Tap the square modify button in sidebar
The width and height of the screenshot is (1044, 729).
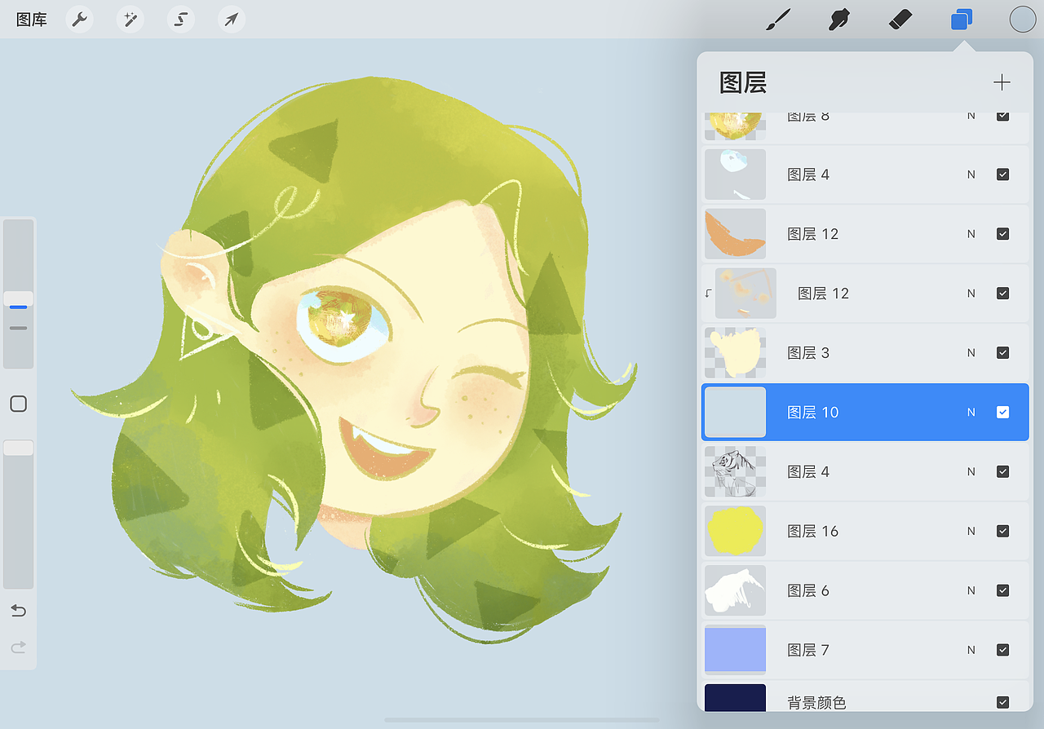[x=18, y=404]
